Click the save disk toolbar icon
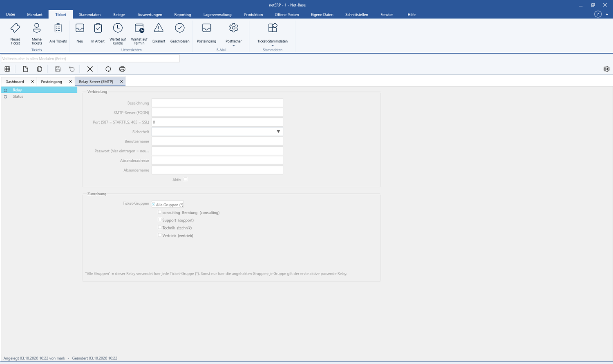 coord(58,69)
